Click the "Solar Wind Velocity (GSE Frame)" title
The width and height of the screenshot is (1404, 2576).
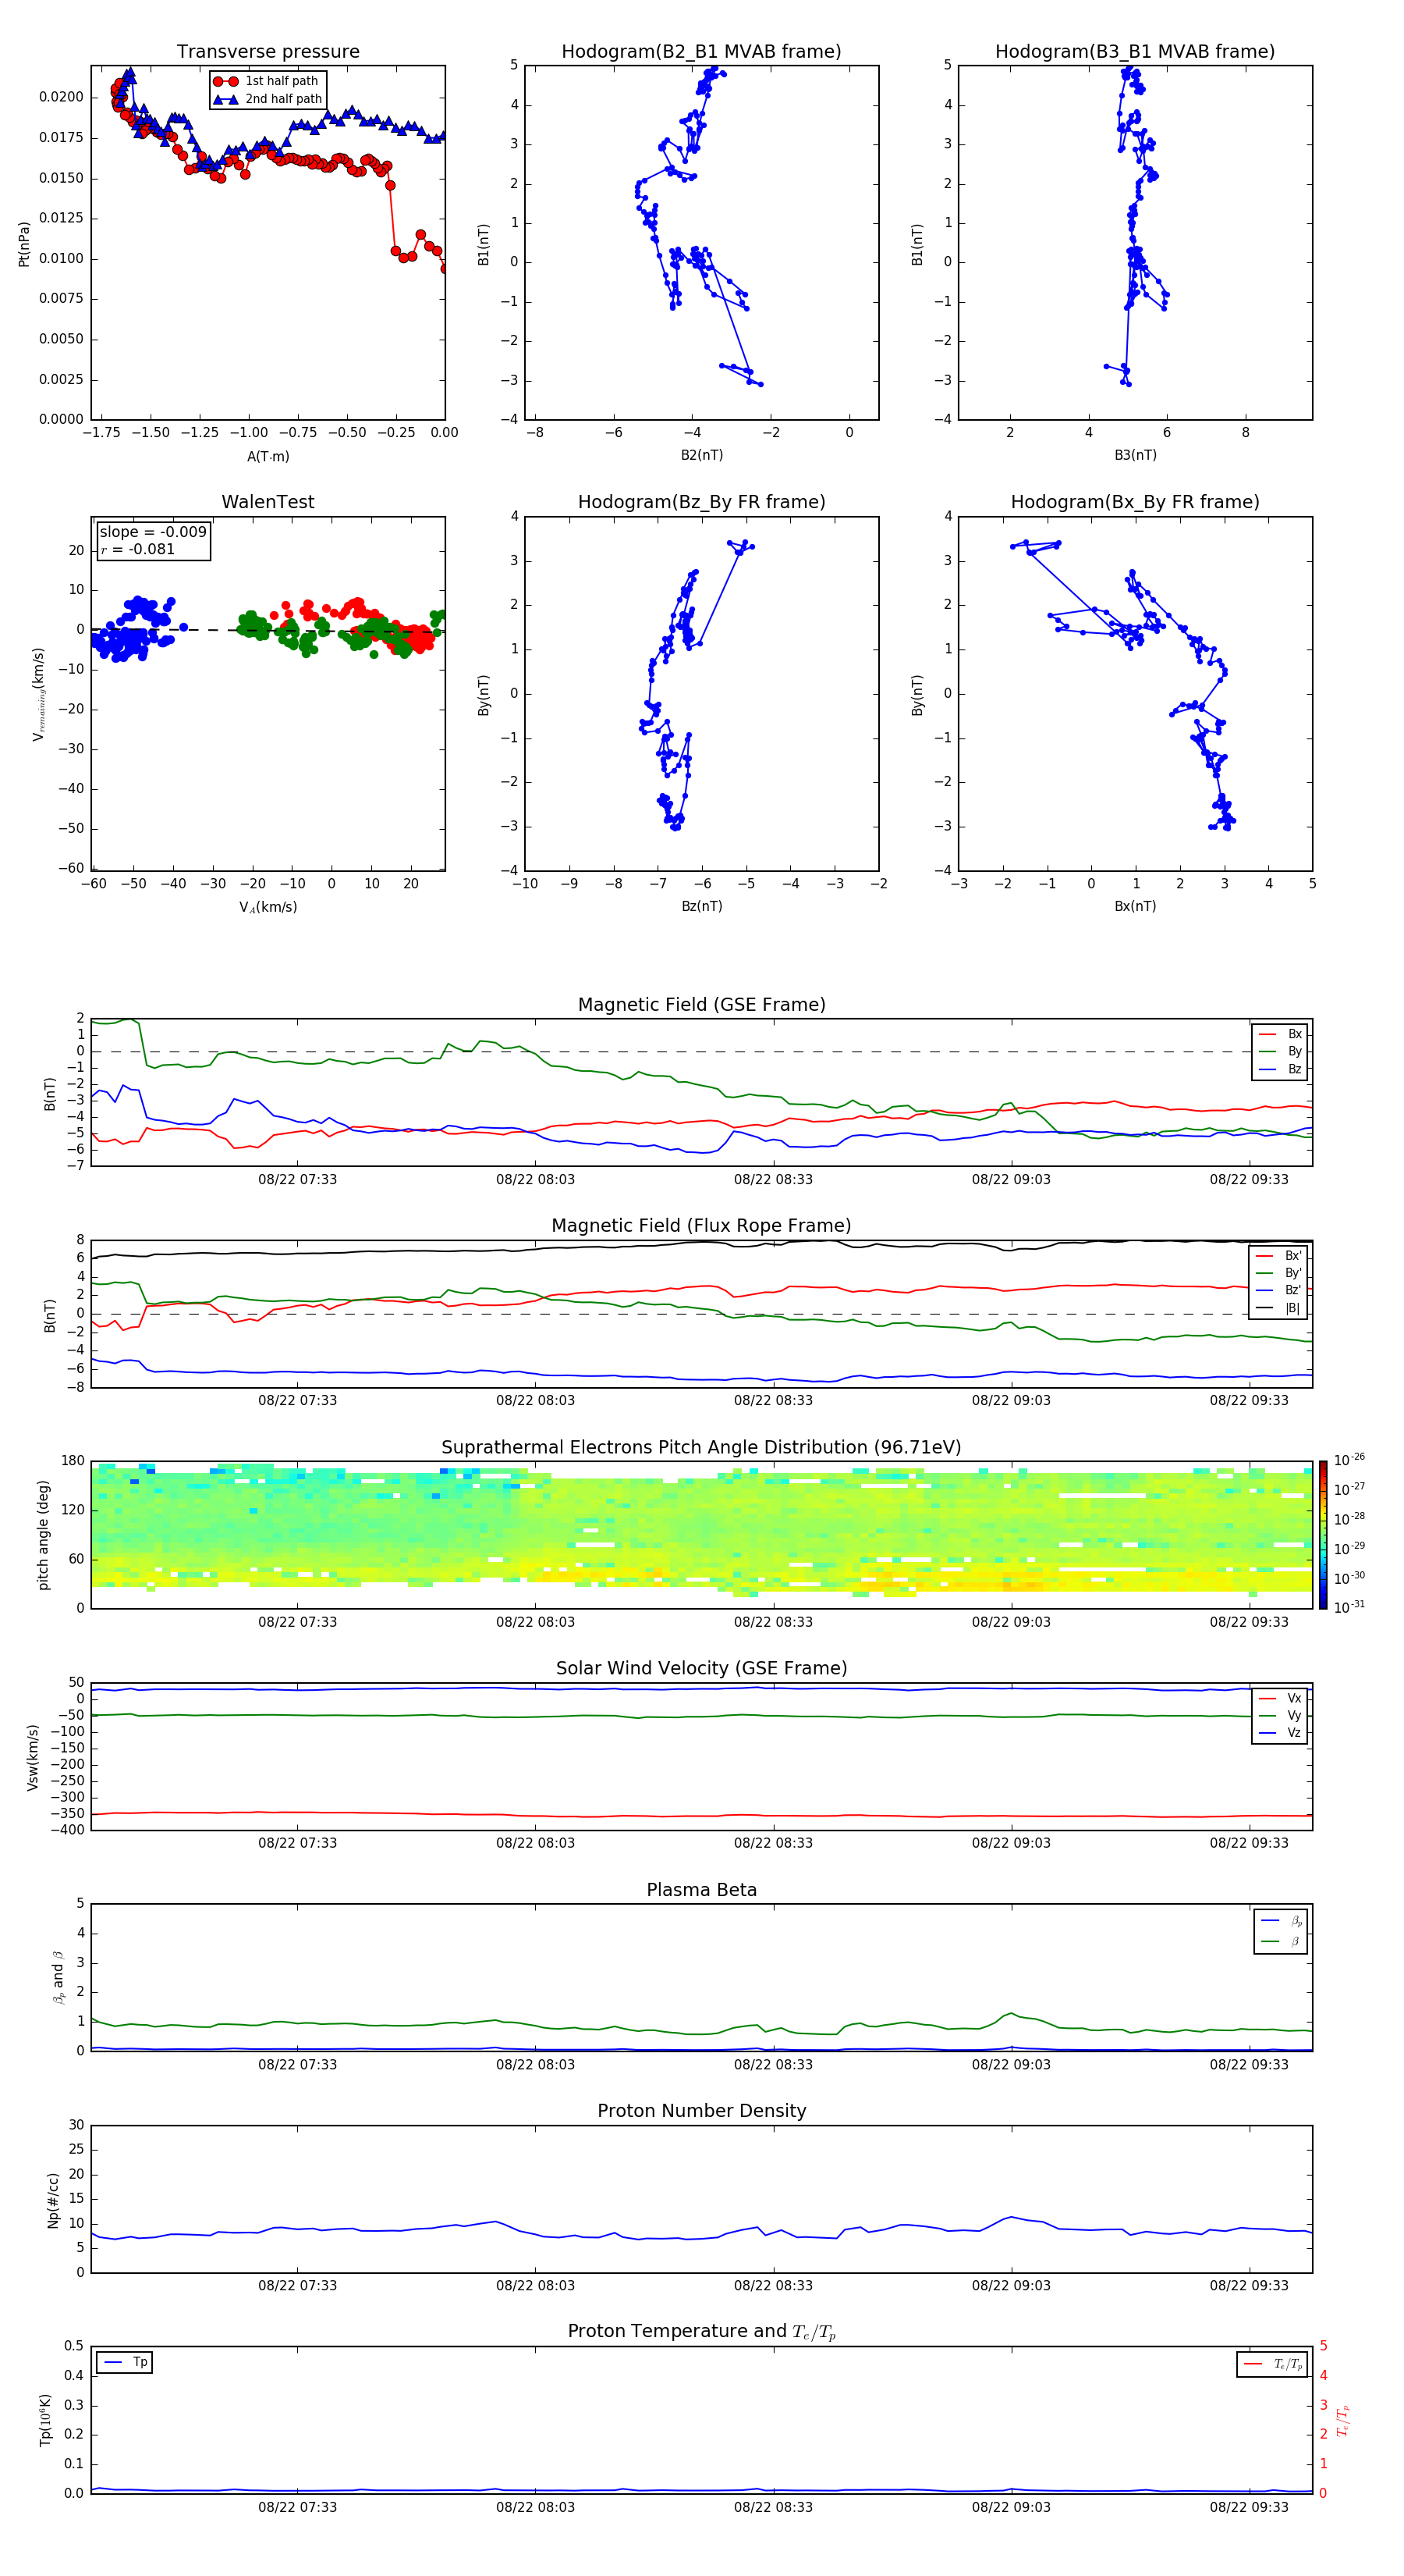[x=701, y=1668]
